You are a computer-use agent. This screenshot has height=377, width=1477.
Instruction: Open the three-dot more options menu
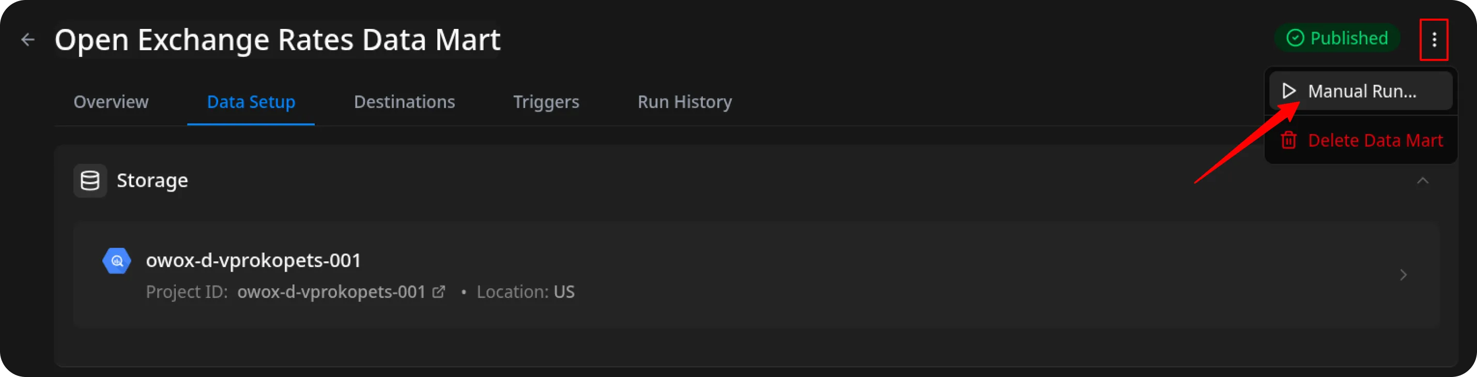click(x=1434, y=40)
